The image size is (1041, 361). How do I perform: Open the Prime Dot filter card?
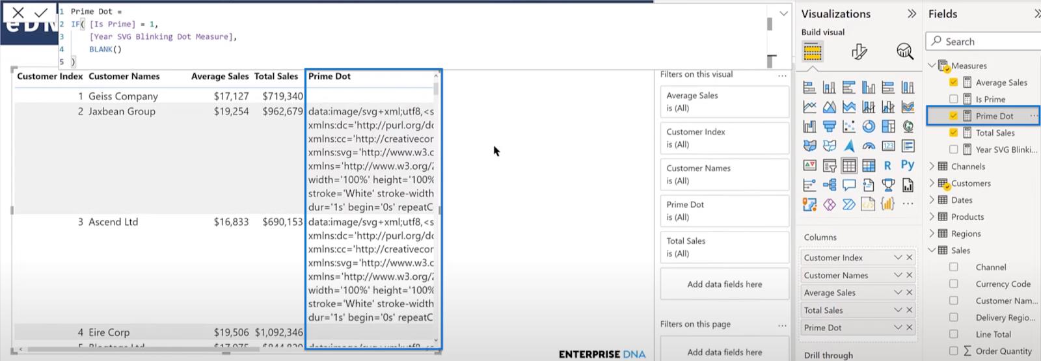(x=724, y=211)
